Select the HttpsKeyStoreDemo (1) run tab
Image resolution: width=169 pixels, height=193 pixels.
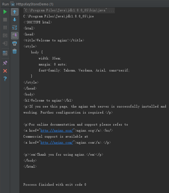click(32, 4)
